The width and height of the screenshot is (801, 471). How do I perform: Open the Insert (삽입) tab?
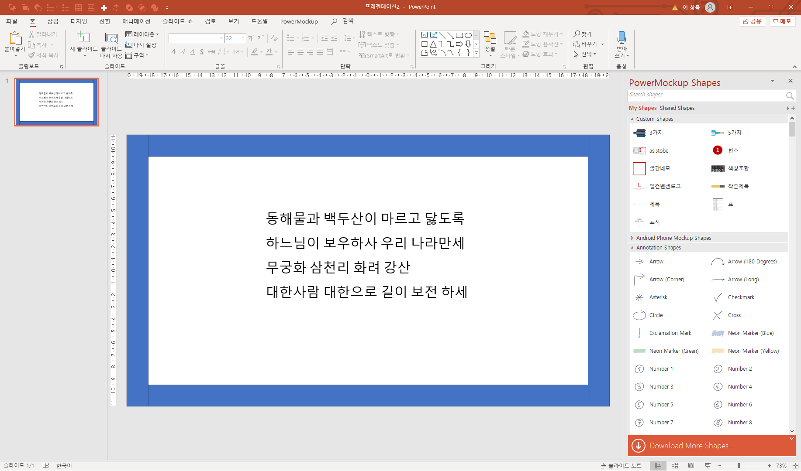[53, 21]
